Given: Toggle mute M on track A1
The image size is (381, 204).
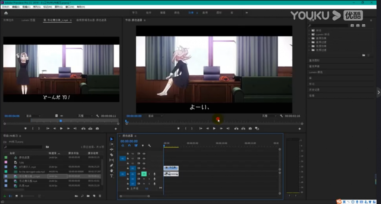Looking at the screenshot, I should [x=144, y=174].
